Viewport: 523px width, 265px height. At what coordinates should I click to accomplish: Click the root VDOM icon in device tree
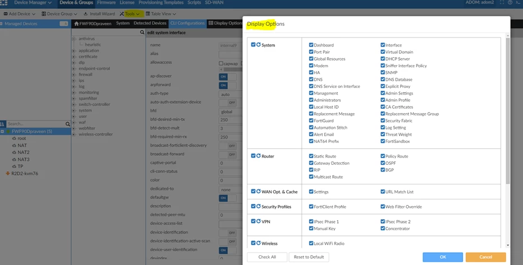(x=14, y=138)
